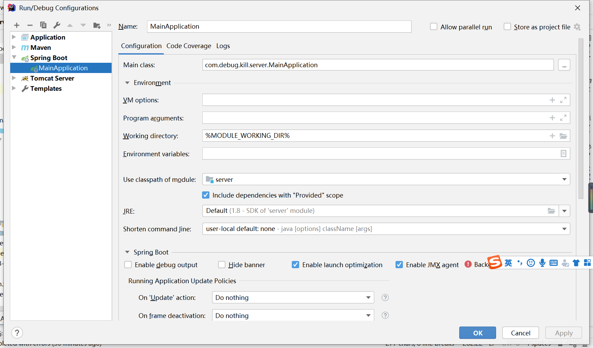Viewport: 593px width, 348px height.
Task: Enable Store as project file
Action: (507, 27)
